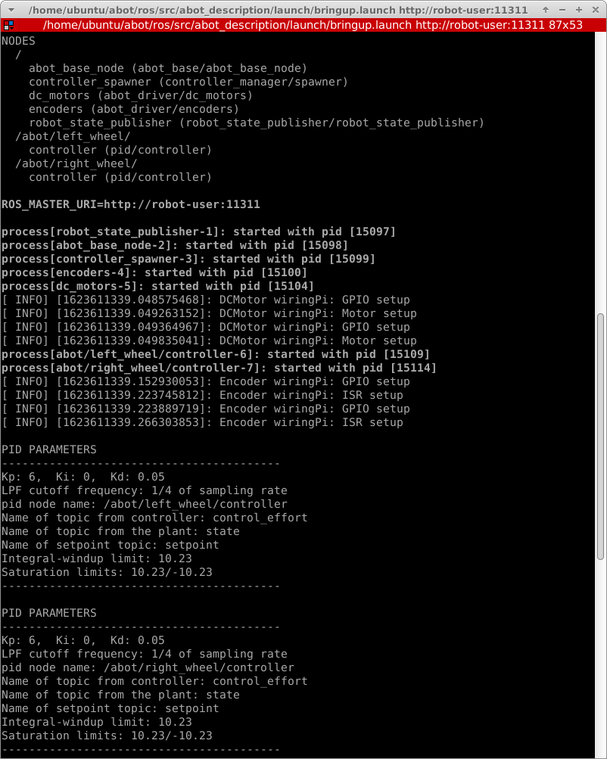Viewport: 607px width, 759px height.
Task: Click the robot_state_publisher node line
Action: (x=256, y=123)
